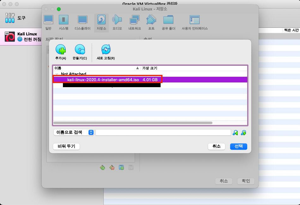Viewport: 300px width, 205px height.
Task: Click the Taken (찍은 시간) column header
Action: (x=291, y=30)
